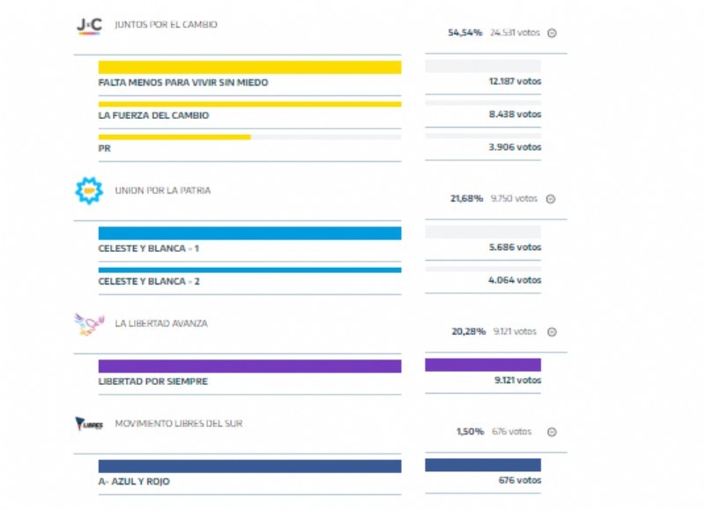Click the 54,54% percentage

click(x=465, y=33)
